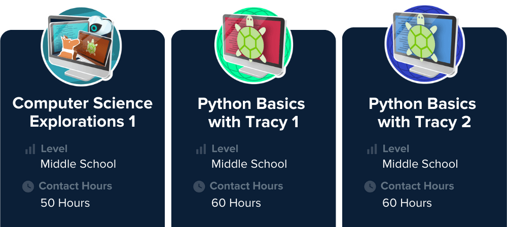Click the level bars icon in Tracy 1 card
Image resolution: width=507 pixels, height=227 pixels.
(201, 149)
